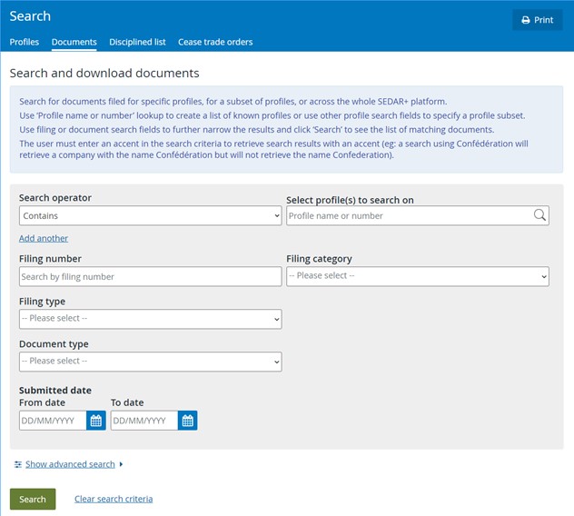Focus the Filing number input field

point(151,276)
